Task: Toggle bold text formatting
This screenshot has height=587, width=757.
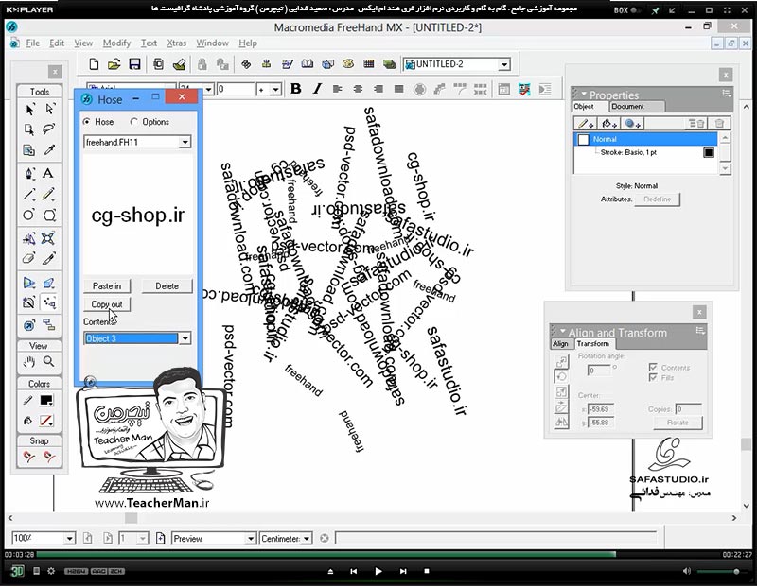Action: pyautogui.click(x=296, y=89)
